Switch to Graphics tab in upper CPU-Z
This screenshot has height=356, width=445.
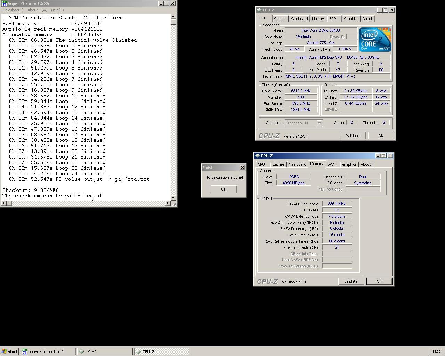pyautogui.click(x=351, y=19)
